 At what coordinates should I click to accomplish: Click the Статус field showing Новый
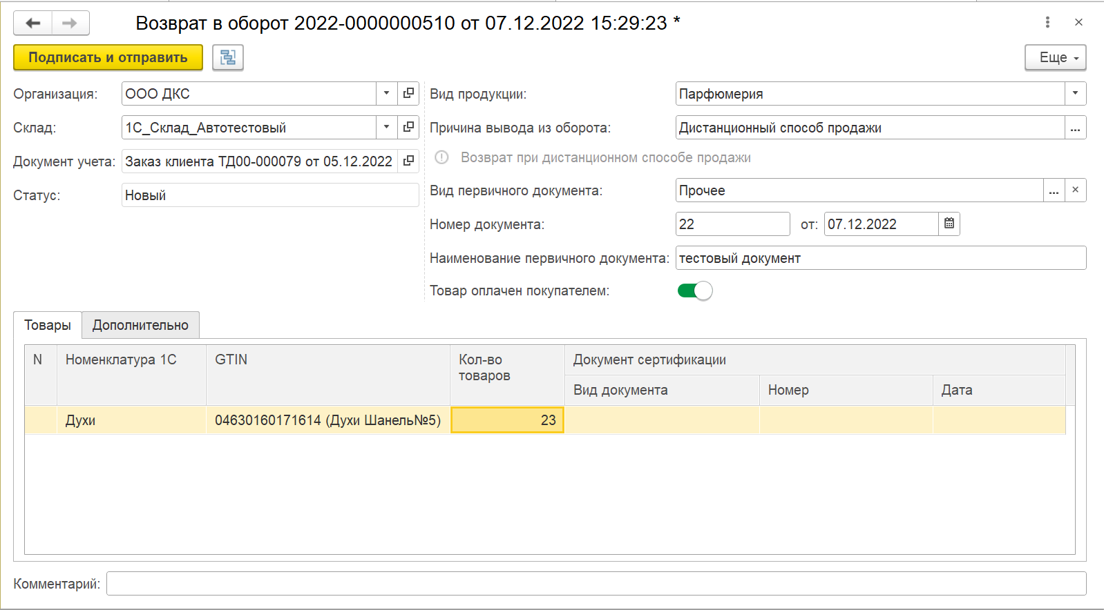click(270, 195)
